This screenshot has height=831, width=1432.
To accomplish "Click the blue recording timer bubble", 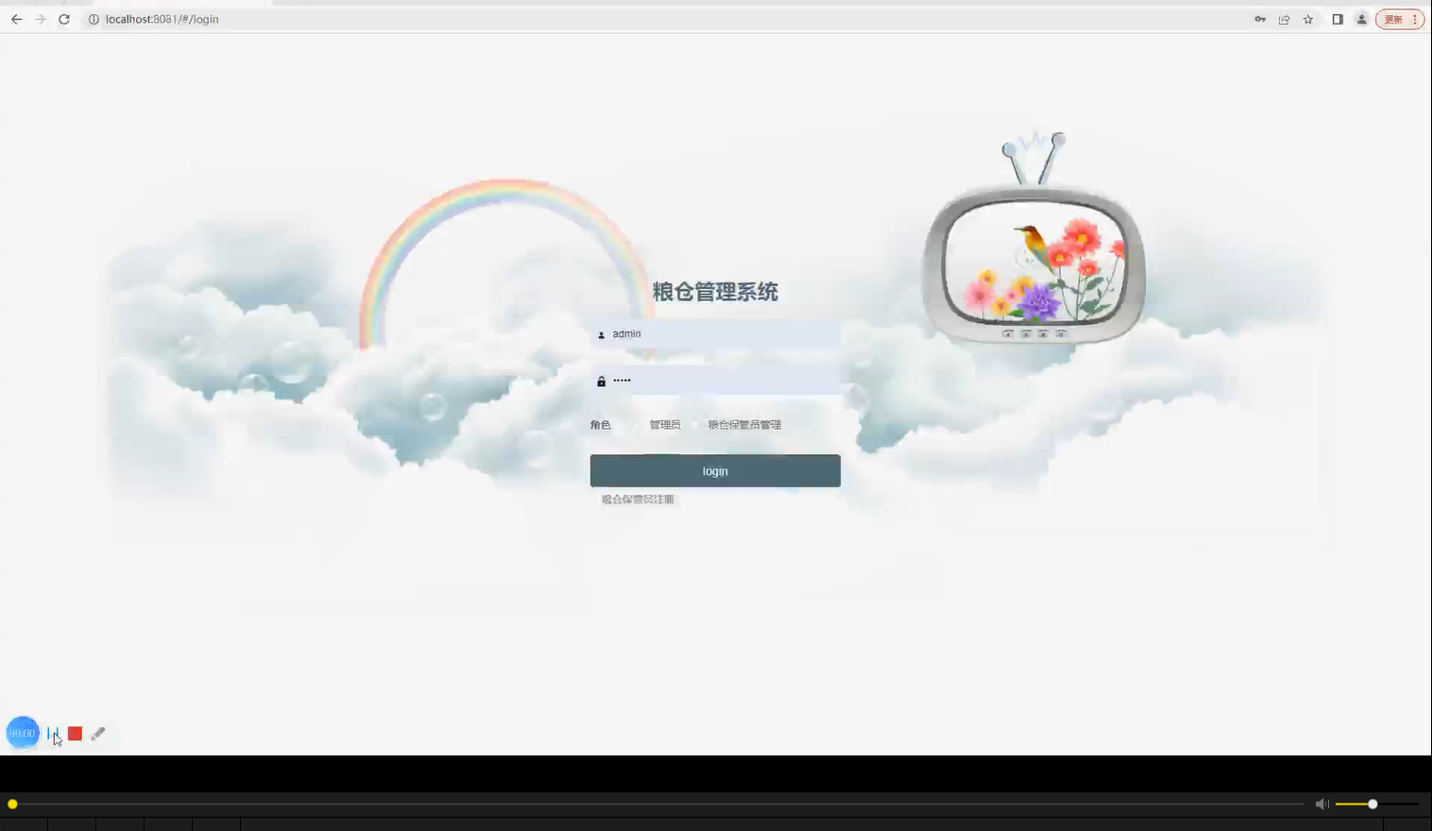I will (x=22, y=733).
